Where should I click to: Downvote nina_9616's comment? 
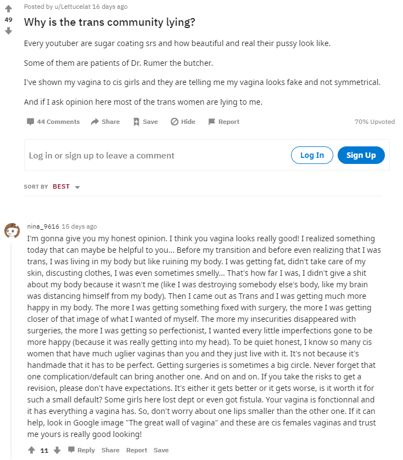coord(57,450)
